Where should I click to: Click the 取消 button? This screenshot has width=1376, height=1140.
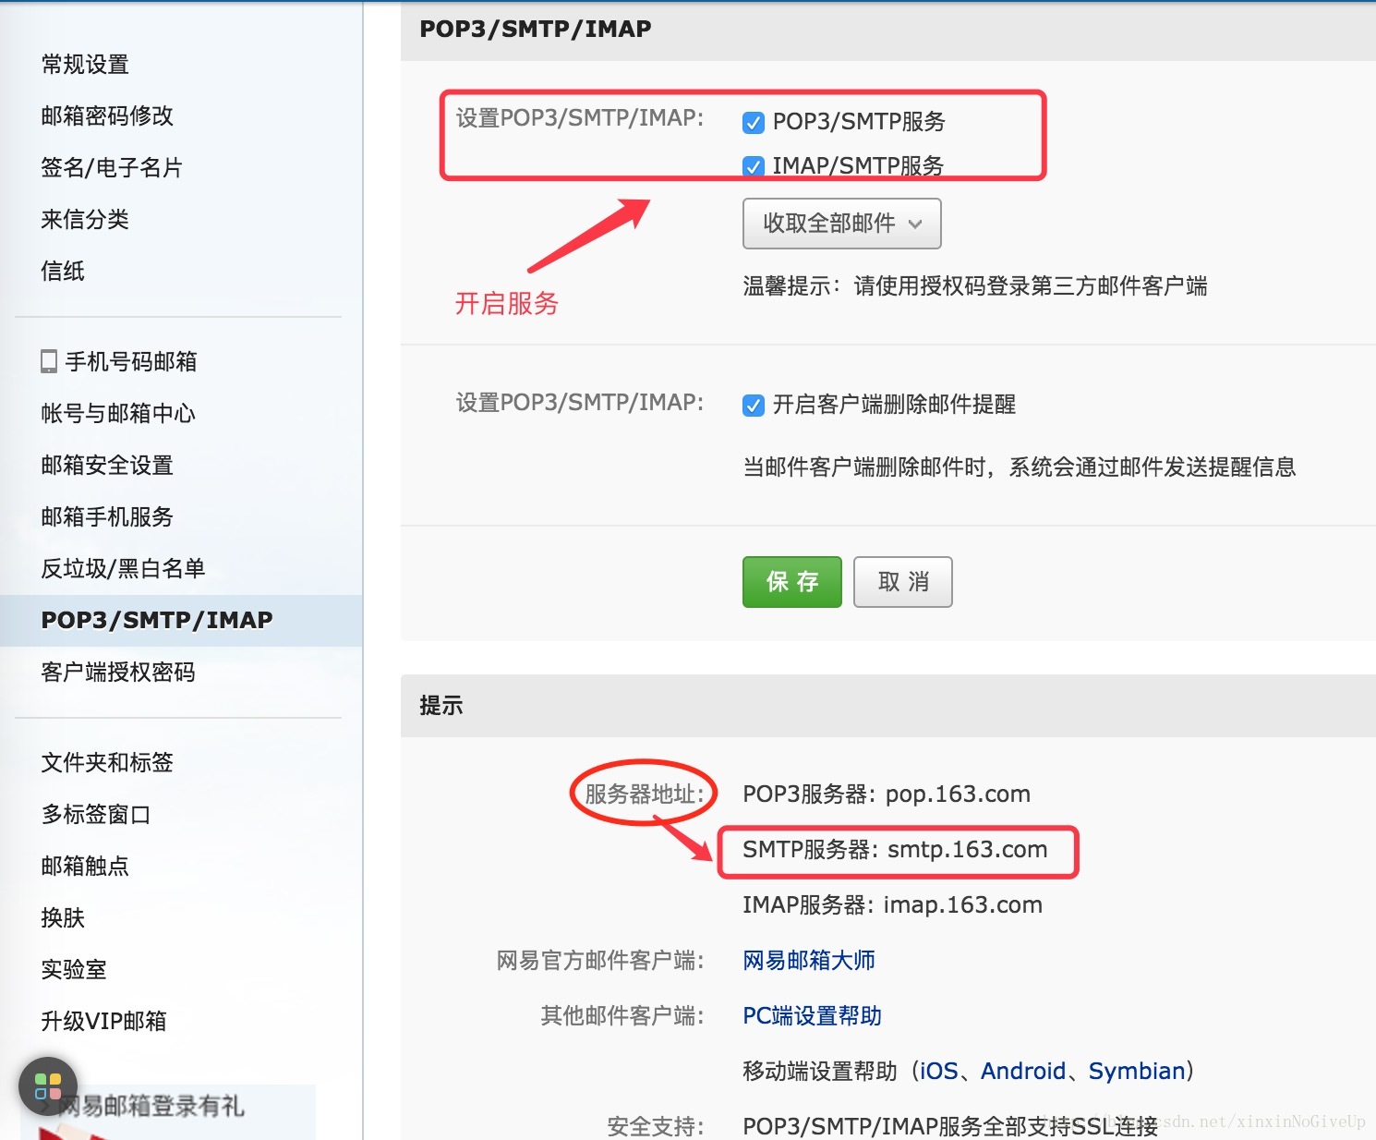tap(903, 582)
